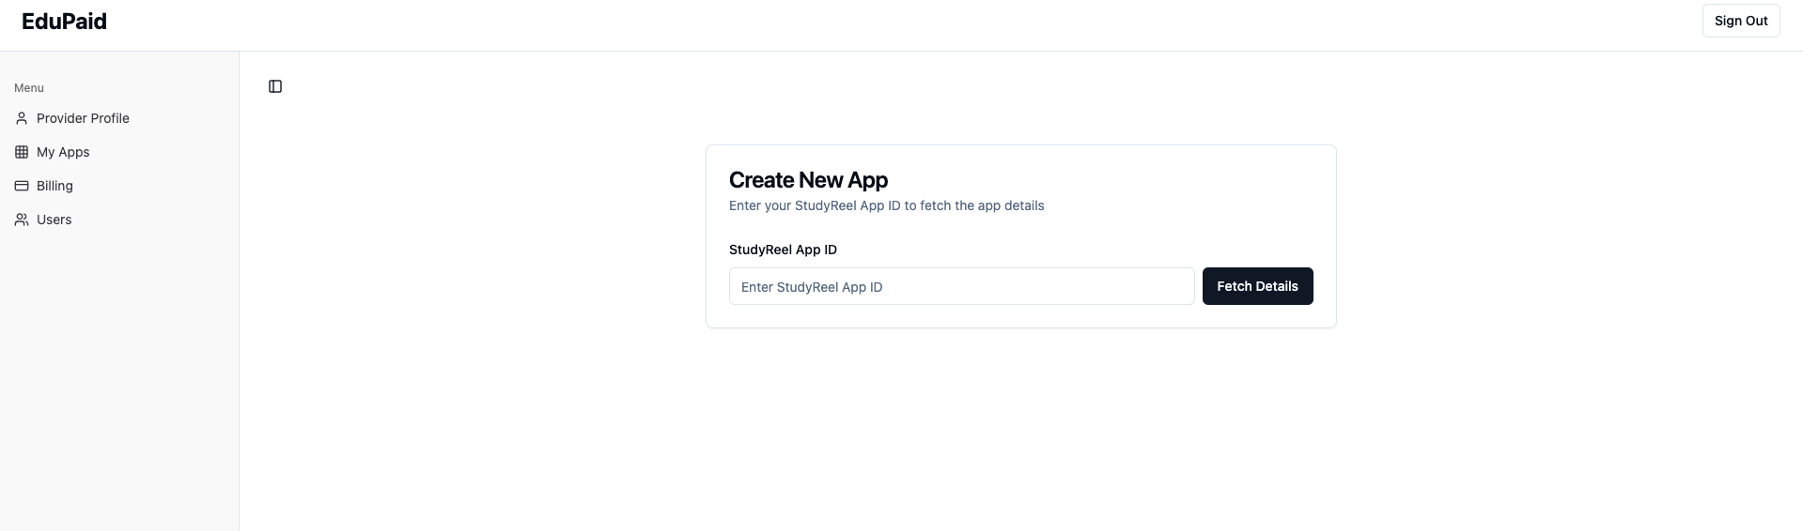Click blank content area below the app card
The width and height of the screenshot is (1803, 531).
click(1020, 432)
